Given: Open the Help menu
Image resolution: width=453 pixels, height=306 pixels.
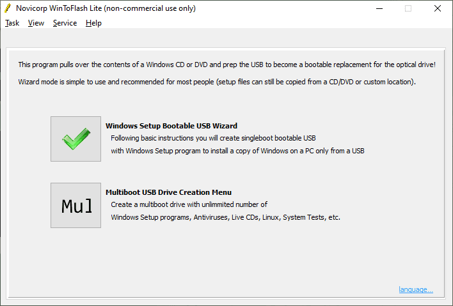Looking at the screenshot, I should tap(93, 23).
